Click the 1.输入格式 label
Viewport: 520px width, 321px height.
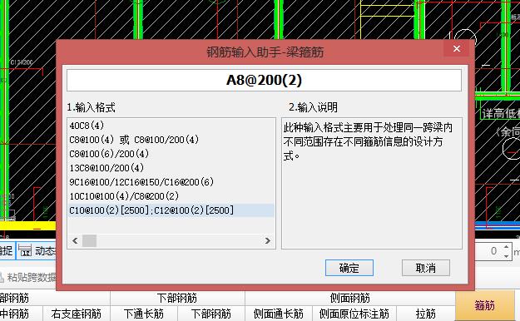click(91, 107)
